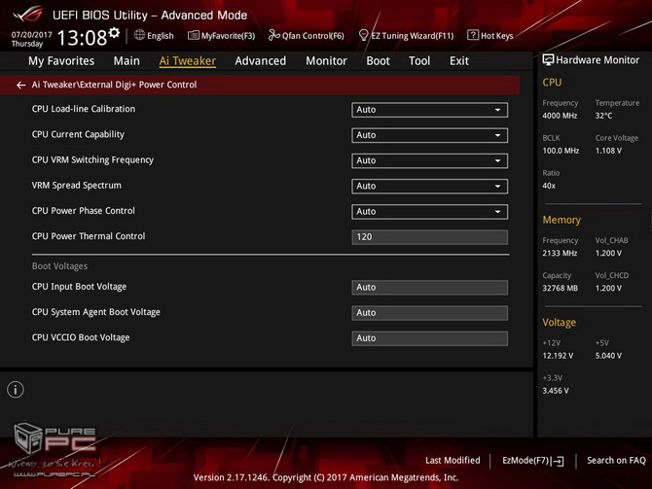Select the CPU Power Thermal Control label
The image size is (652, 489).
click(89, 236)
